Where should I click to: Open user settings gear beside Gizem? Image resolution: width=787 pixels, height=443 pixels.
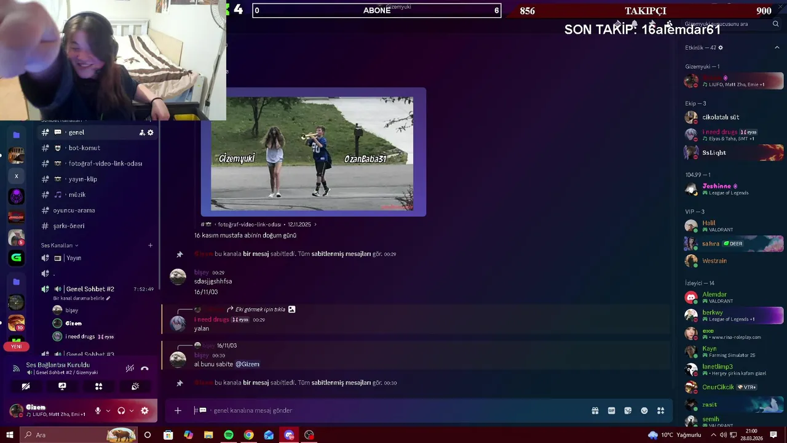(144, 410)
